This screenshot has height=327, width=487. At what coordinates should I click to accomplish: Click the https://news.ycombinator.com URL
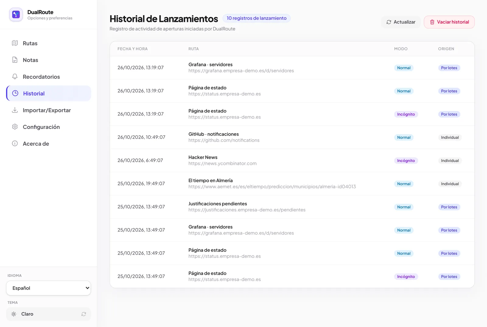click(x=222, y=163)
